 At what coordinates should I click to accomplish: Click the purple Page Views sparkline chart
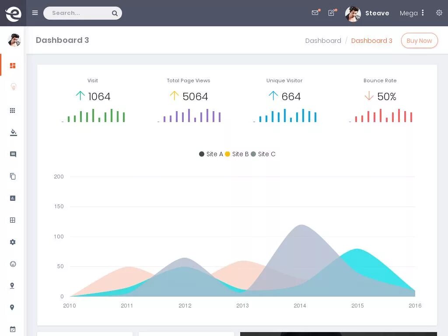(189, 115)
